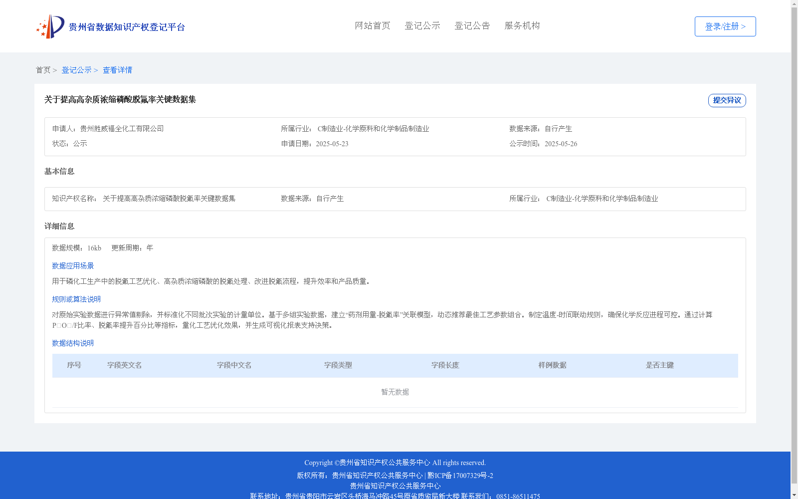Click the 详细信息 section heading
798x499 pixels.
click(59, 226)
